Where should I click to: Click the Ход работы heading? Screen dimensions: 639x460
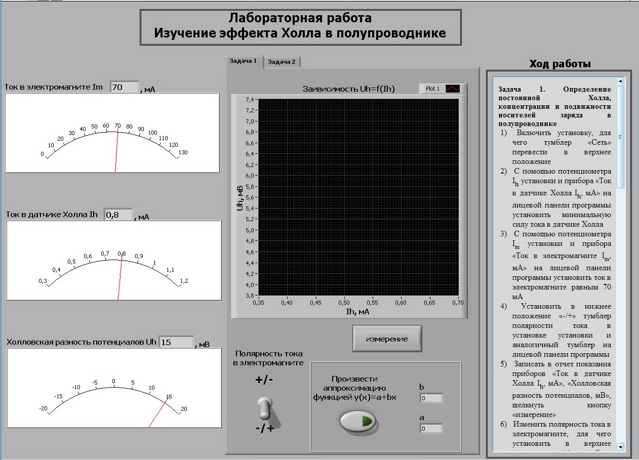pyautogui.click(x=560, y=64)
